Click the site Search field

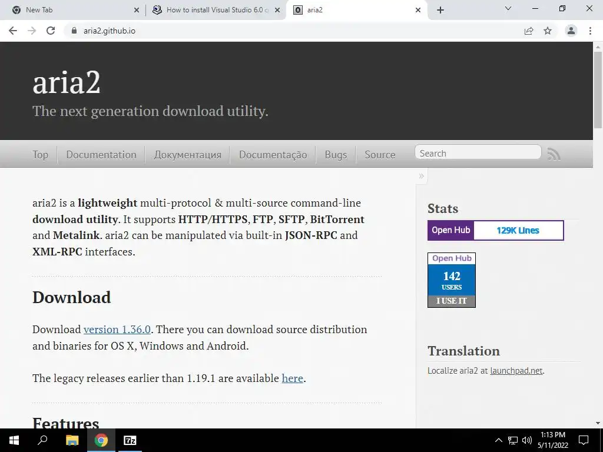click(x=478, y=152)
